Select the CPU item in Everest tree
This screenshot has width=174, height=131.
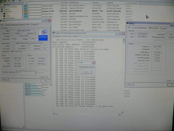[7, 14]
